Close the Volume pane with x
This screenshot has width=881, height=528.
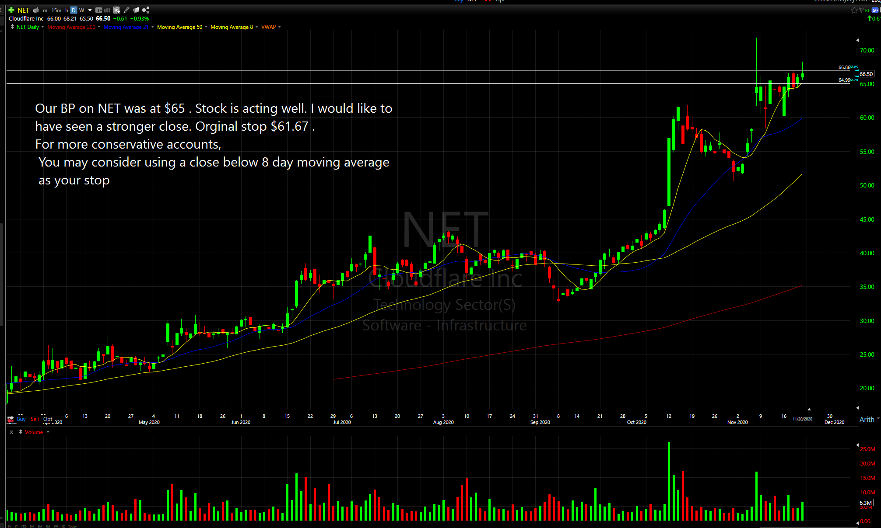(x=11, y=432)
